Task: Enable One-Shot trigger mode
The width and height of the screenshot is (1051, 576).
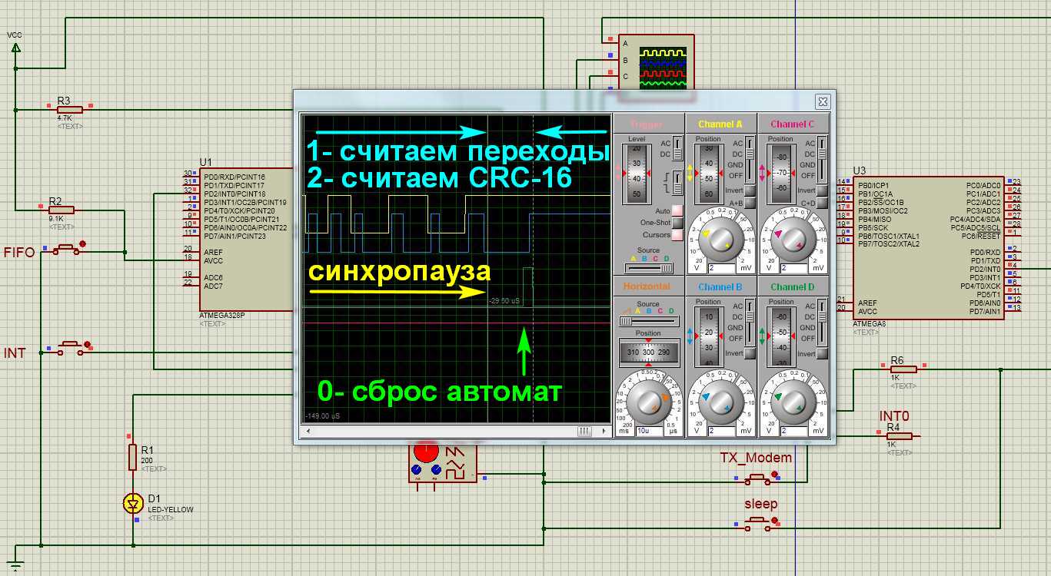Action: pyautogui.click(x=677, y=223)
